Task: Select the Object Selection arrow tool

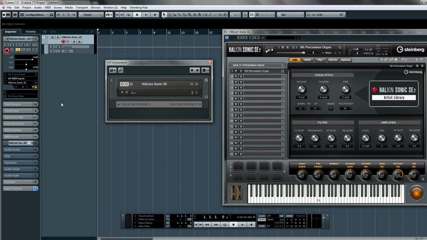Action: pos(164,15)
